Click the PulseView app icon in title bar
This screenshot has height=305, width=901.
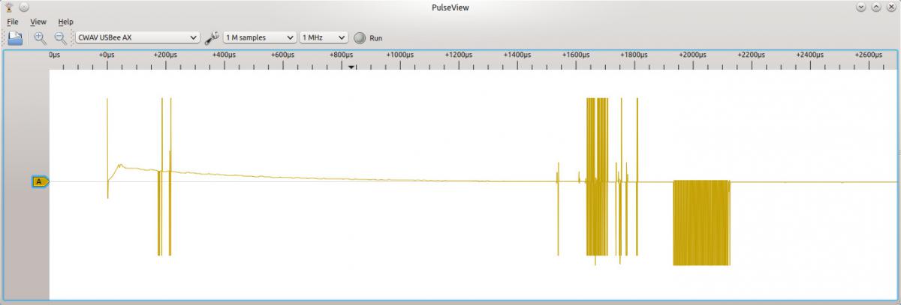8,7
